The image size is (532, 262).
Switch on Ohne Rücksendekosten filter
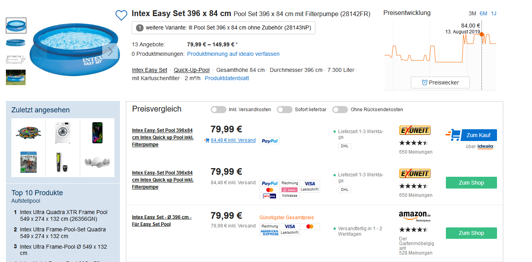click(x=340, y=110)
